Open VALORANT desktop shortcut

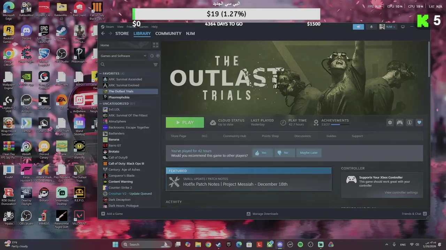pos(79,218)
